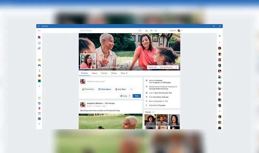Click the search magnifier icon
The height and width of the screenshot is (153, 259).
pyautogui.click(x=140, y=30)
